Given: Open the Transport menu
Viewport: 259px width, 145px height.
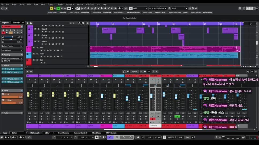Looking at the screenshot, I should [51, 4].
